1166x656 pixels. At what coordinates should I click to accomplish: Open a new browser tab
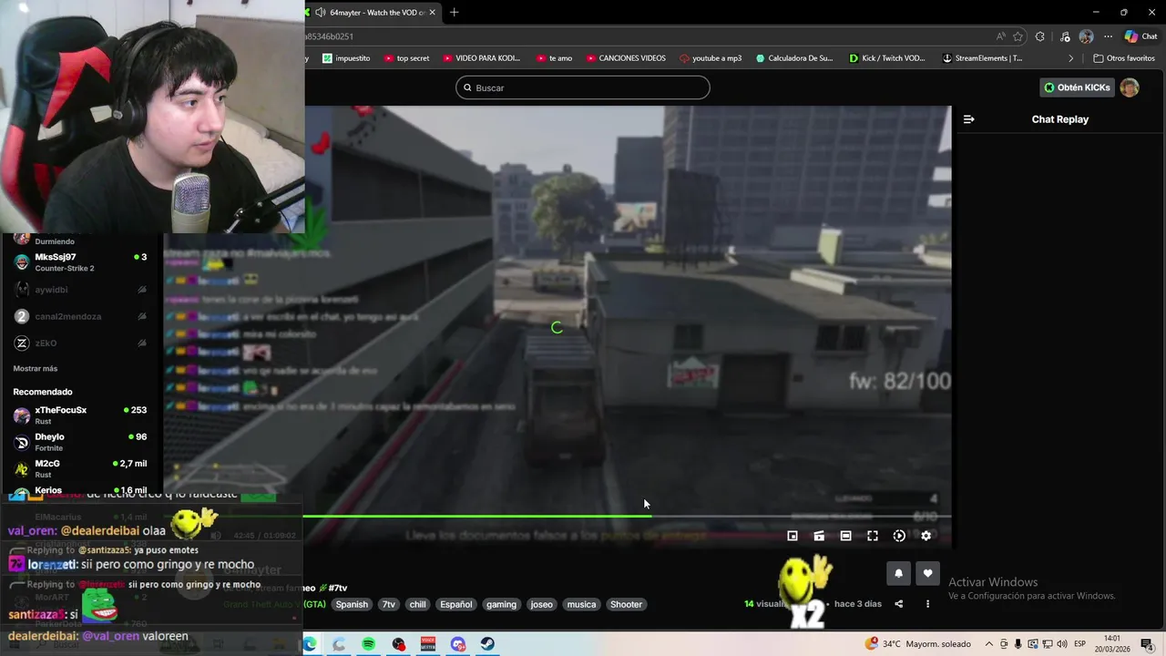point(455,12)
